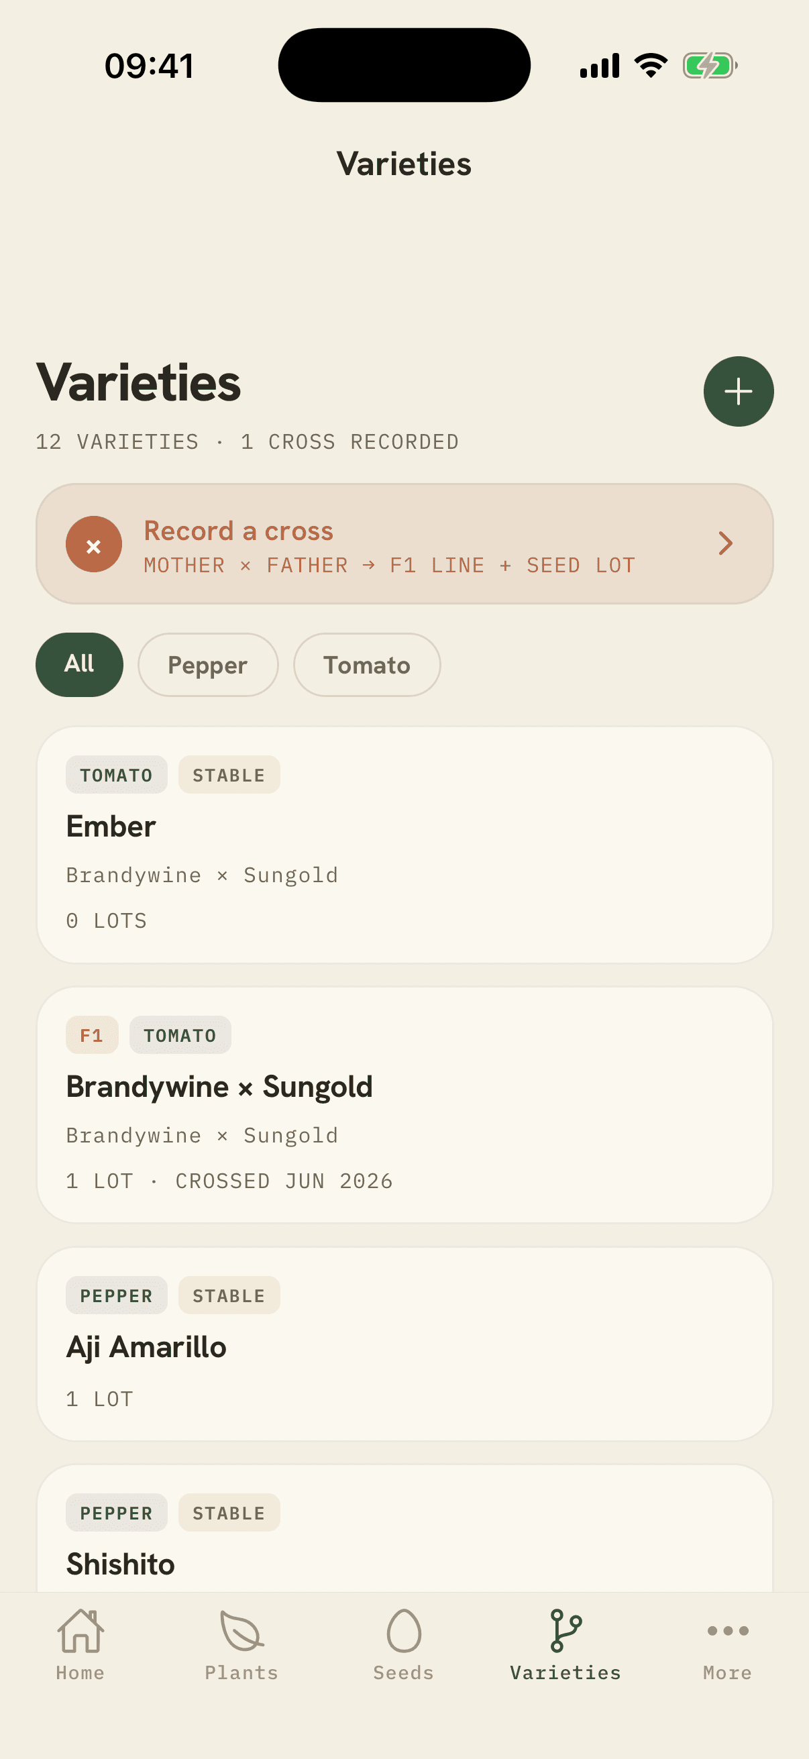This screenshot has height=1759, width=809.
Task: Tap the battery indicator in status bar
Action: click(710, 66)
